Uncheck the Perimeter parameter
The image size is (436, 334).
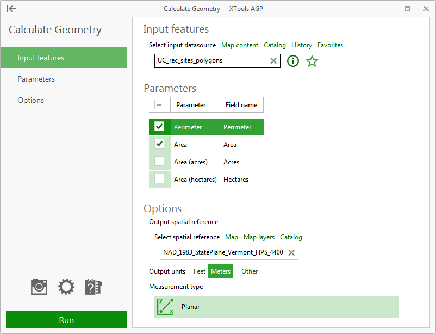pyautogui.click(x=159, y=126)
